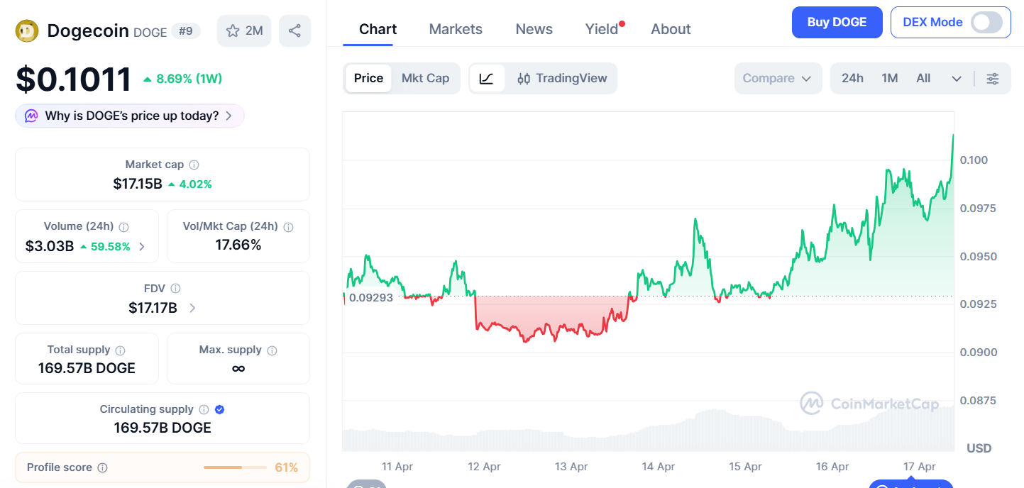Open chart settings sliders icon
1024x488 pixels.
pyautogui.click(x=993, y=79)
